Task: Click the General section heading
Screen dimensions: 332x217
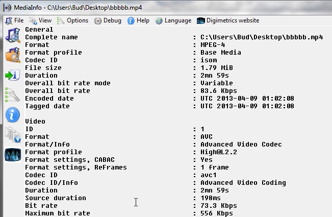Action: point(39,30)
